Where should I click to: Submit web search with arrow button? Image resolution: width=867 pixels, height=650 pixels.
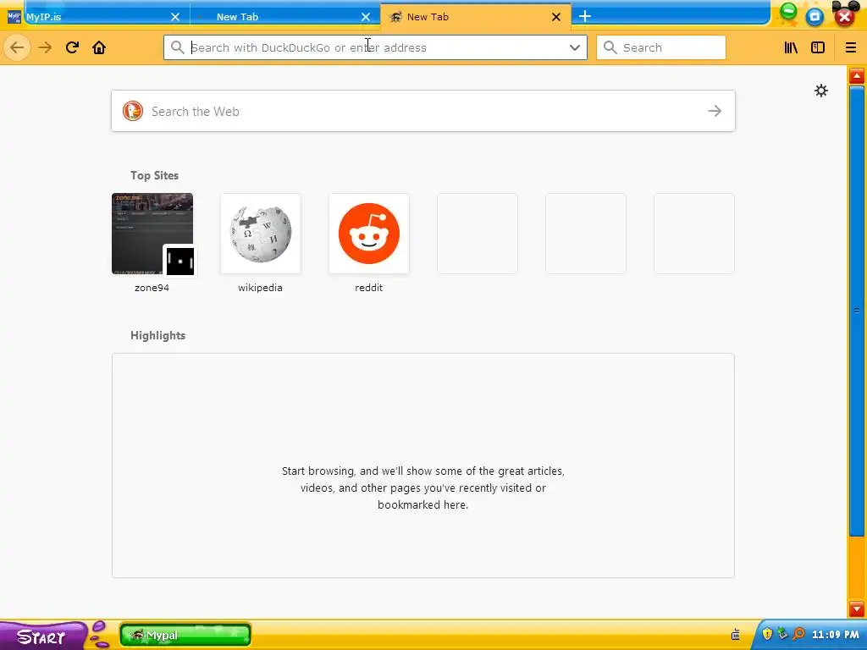pyautogui.click(x=715, y=111)
